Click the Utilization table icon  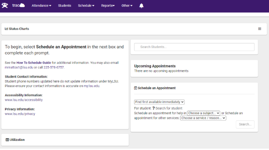pyautogui.click(x=7, y=140)
